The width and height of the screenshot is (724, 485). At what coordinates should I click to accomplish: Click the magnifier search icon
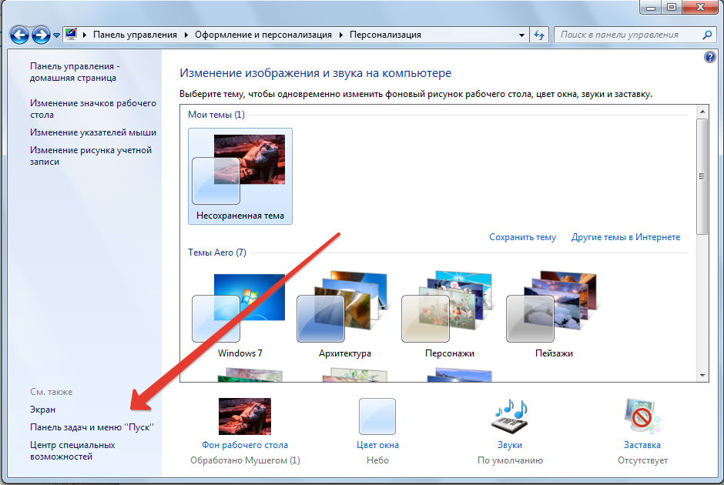pyautogui.click(x=707, y=35)
